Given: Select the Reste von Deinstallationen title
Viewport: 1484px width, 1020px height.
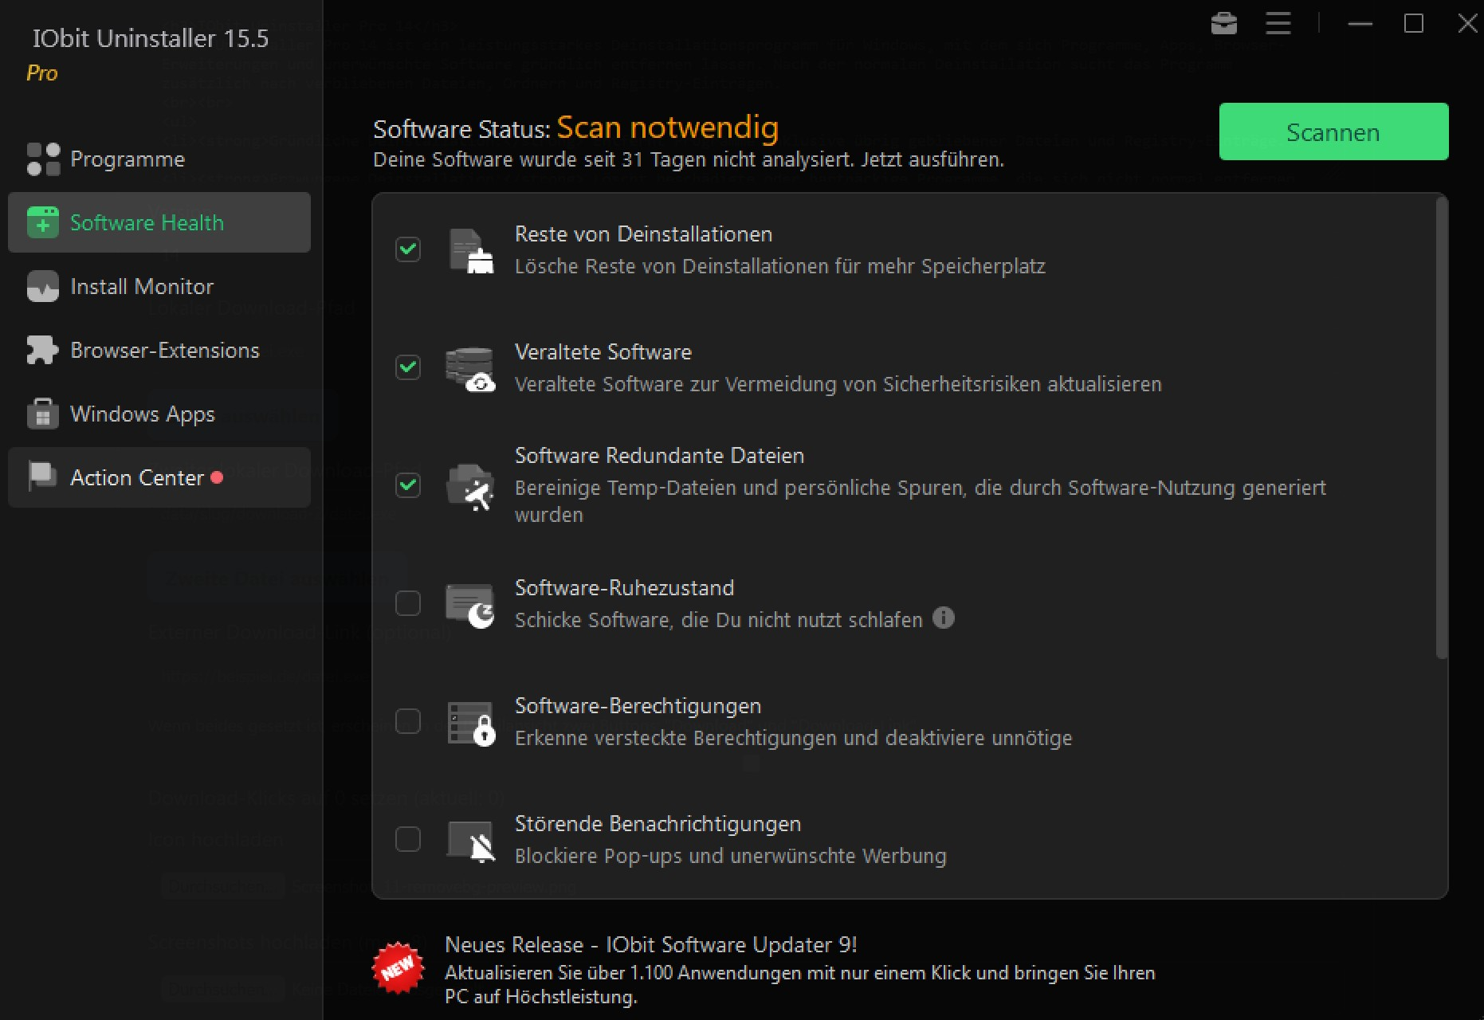Looking at the screenshot, I should coord(643,234).
